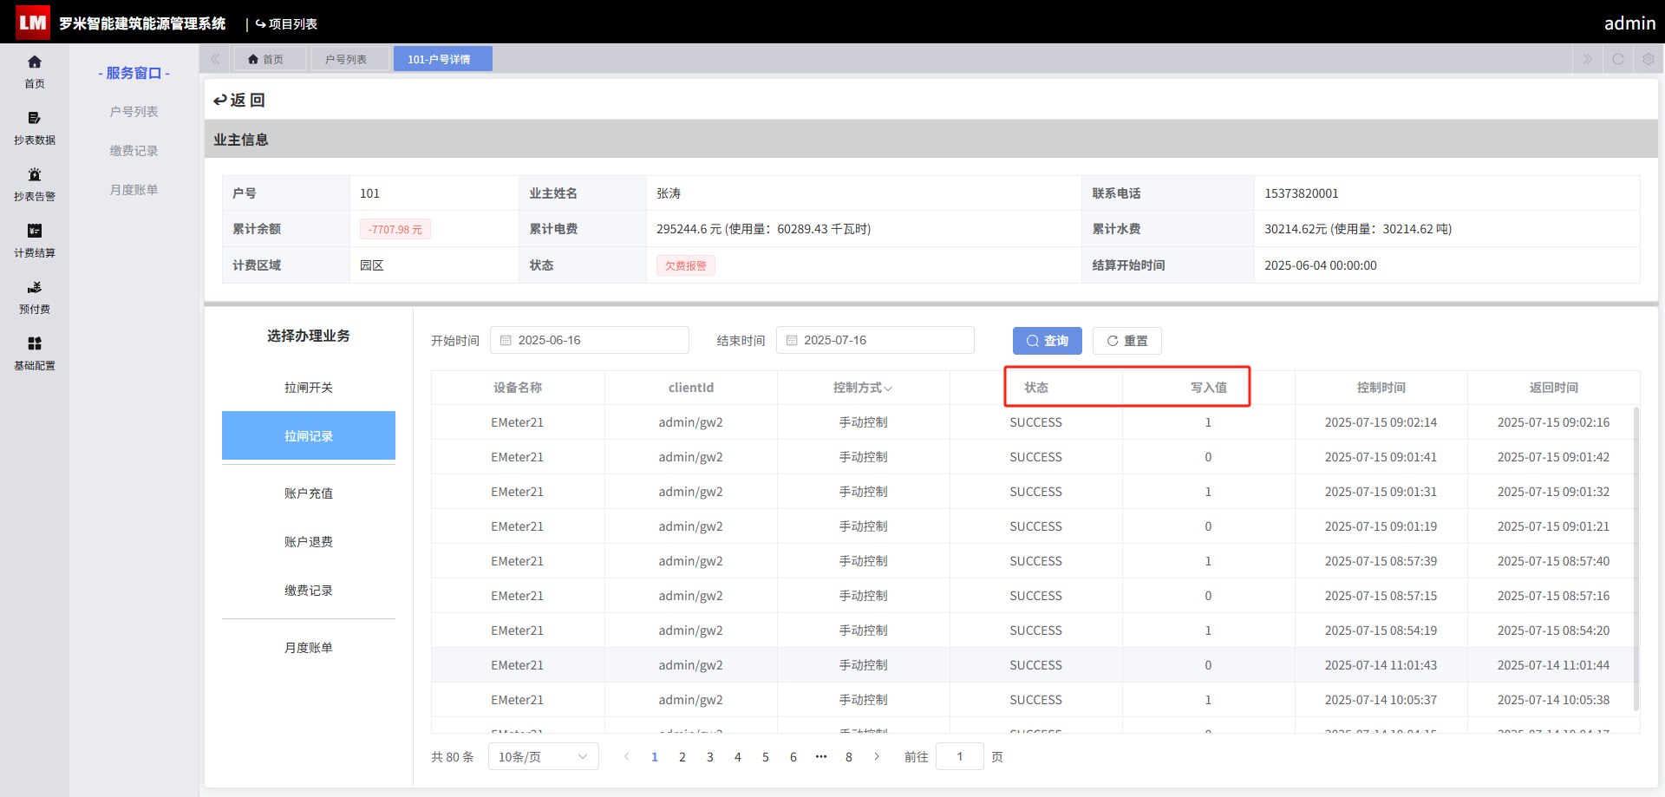Expand the 控制方式 column filter chevron
This screenshot has width=1665, height=797.
(x=888, y=389)
